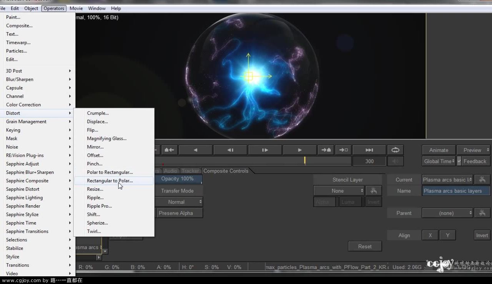Edit the layer Name field
The width and height of the screenshot is (492, 284).
point(456,191)
